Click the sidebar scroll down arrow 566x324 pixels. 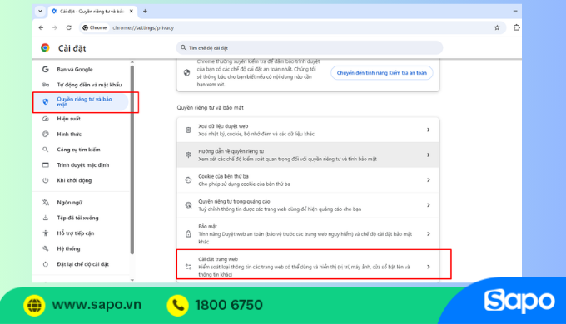tap(132, 280)
